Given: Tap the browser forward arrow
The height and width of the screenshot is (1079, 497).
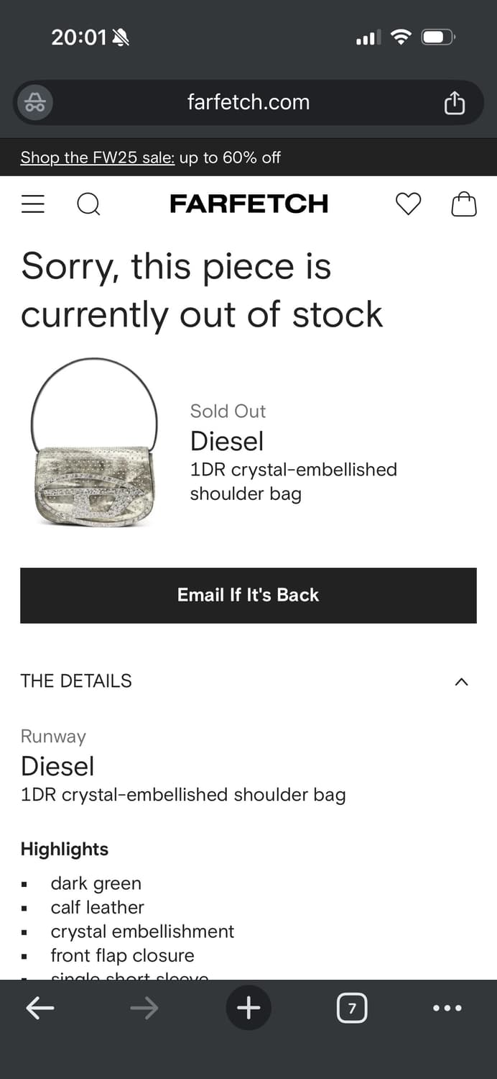Looking at the screenshot, I should (x=144, y=1008).
